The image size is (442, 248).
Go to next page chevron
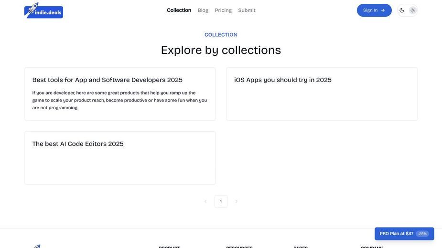[x=237, y=202]
